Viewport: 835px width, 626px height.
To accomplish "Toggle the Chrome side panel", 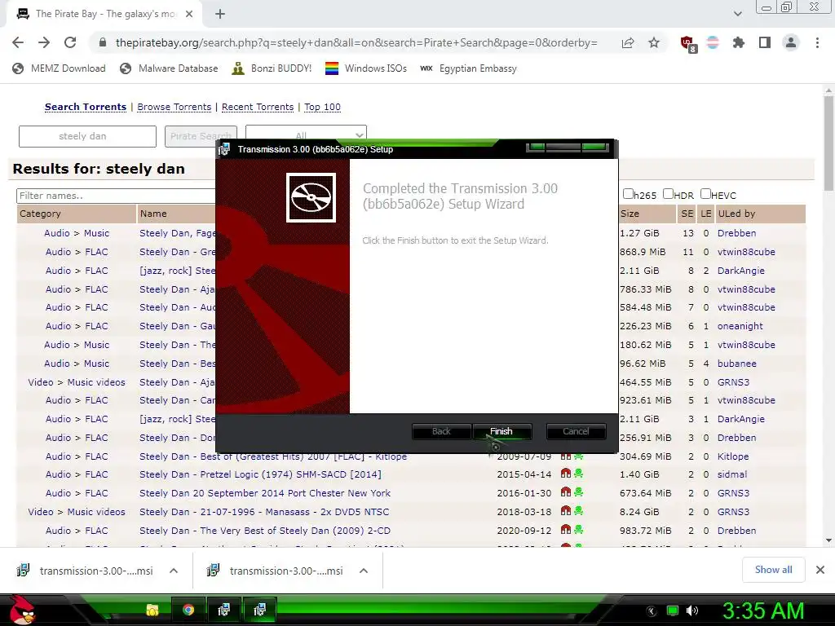I will (765, 42).
